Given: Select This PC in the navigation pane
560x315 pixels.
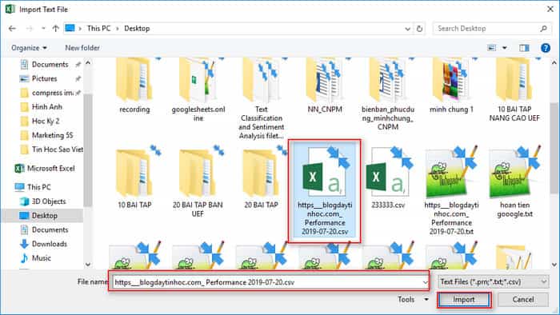Looking at the screenshot, I should click(38, 187).
